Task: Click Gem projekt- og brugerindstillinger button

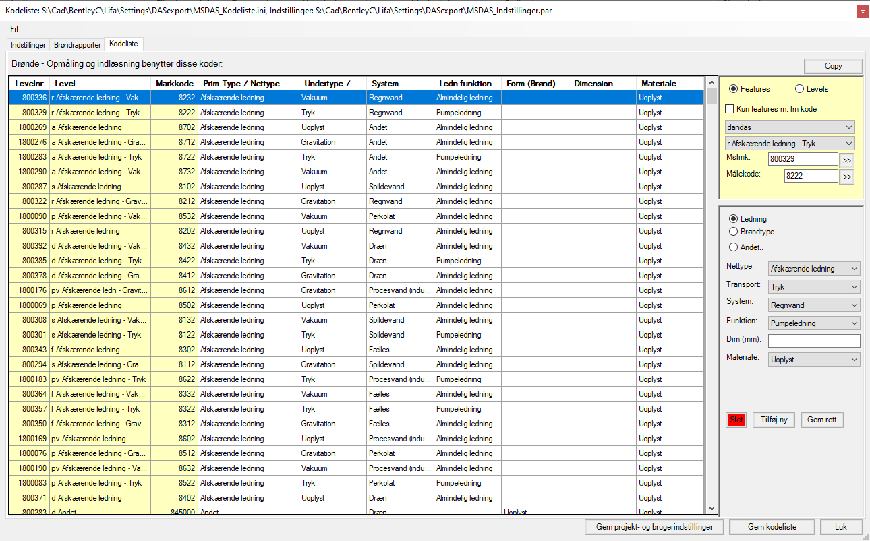Action: pyautogui.click(x=654, y=527)
